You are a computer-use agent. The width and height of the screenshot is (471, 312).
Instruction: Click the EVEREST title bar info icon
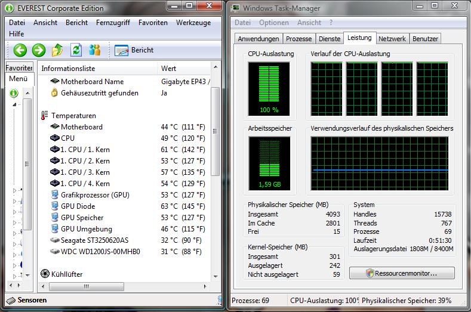point(10,8)
